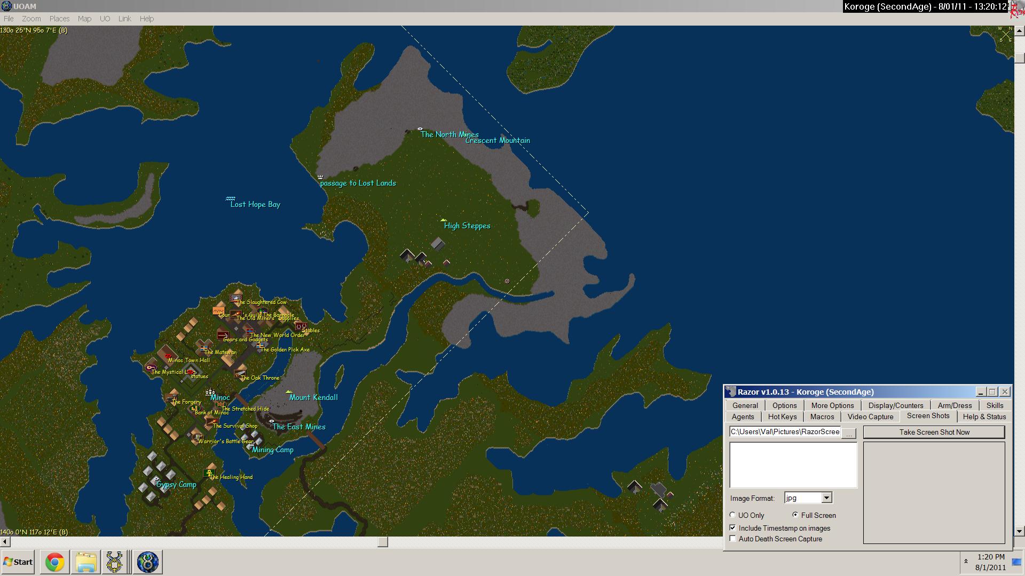Show hidden system tray icons
This screenshot has width=1025, height=576.
(965, 562)
